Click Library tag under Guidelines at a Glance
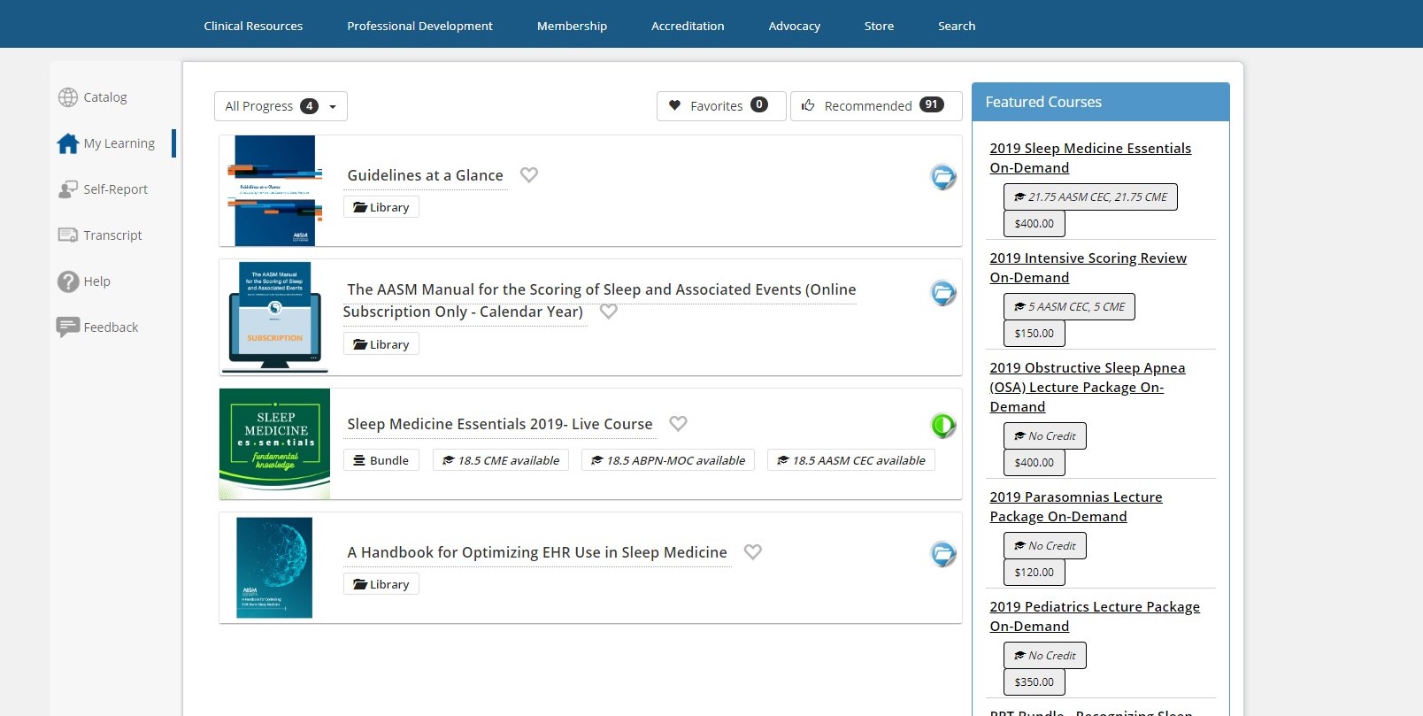Image resolution: width=1423 pixels, height=716 pixels. point(381,207)
